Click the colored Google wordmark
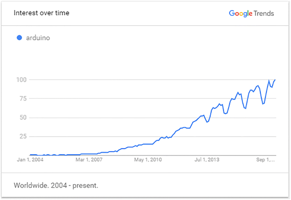This screenshot has height=200, width=291. (x=240, y=14)
